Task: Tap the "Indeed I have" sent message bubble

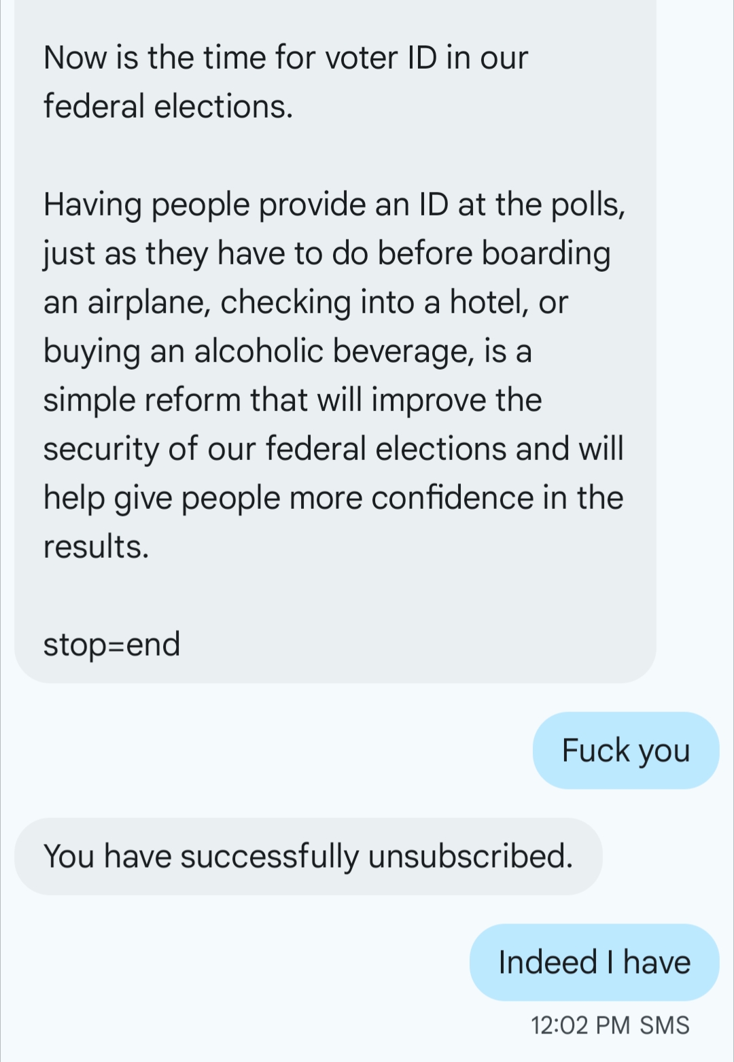Action: coord(594,962)
